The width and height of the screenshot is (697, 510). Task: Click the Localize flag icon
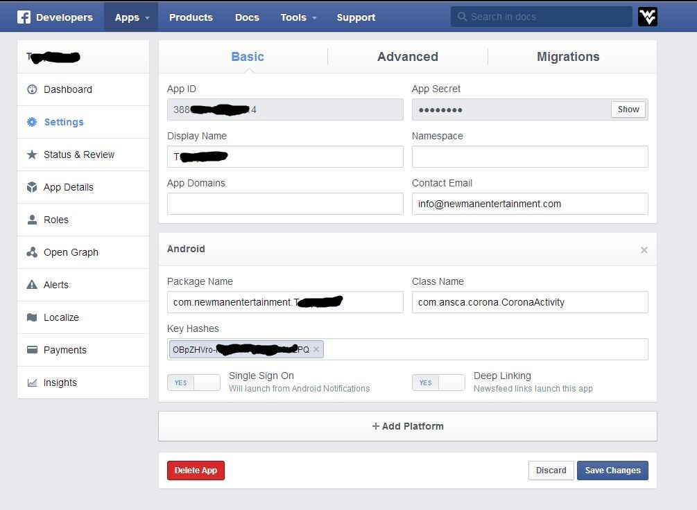[32, 317]
